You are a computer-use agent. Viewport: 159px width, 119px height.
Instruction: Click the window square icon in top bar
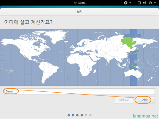[139, 3]
